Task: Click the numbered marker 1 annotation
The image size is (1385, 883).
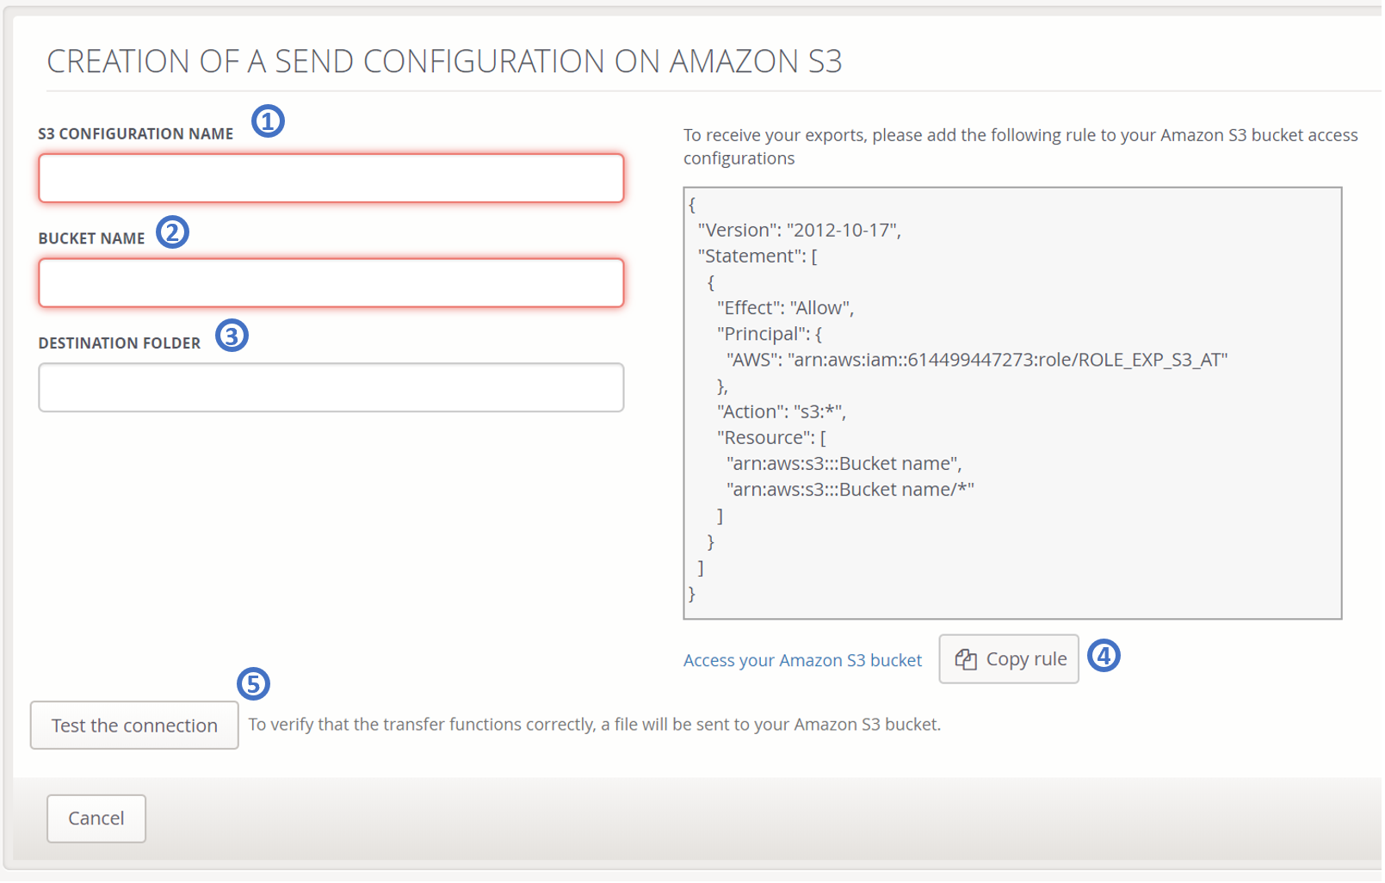Action: tap(268, 121)
